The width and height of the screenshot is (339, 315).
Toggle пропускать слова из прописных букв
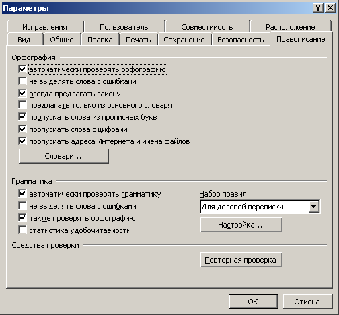[x=22, y=117]
